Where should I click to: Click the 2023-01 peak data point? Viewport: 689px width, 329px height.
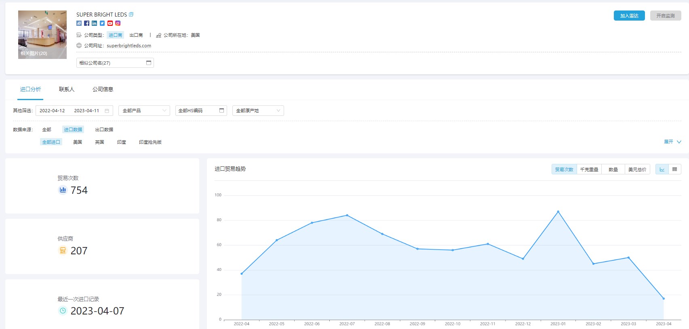point(558,212)
